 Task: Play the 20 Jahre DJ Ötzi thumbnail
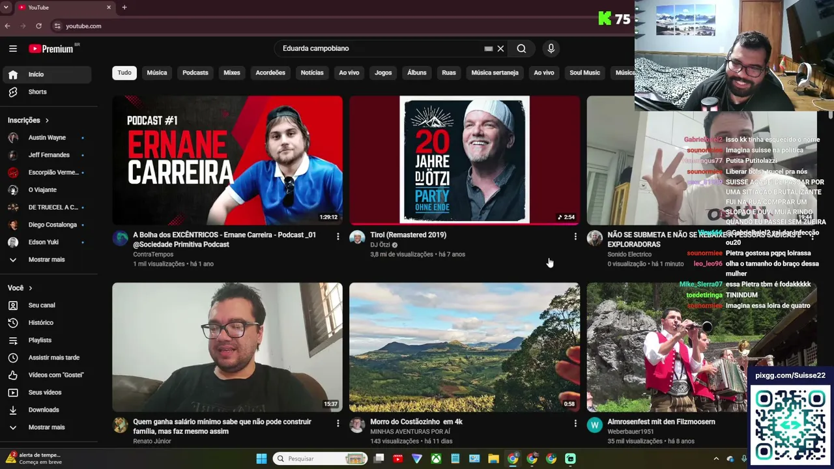(x=465, y=160)
